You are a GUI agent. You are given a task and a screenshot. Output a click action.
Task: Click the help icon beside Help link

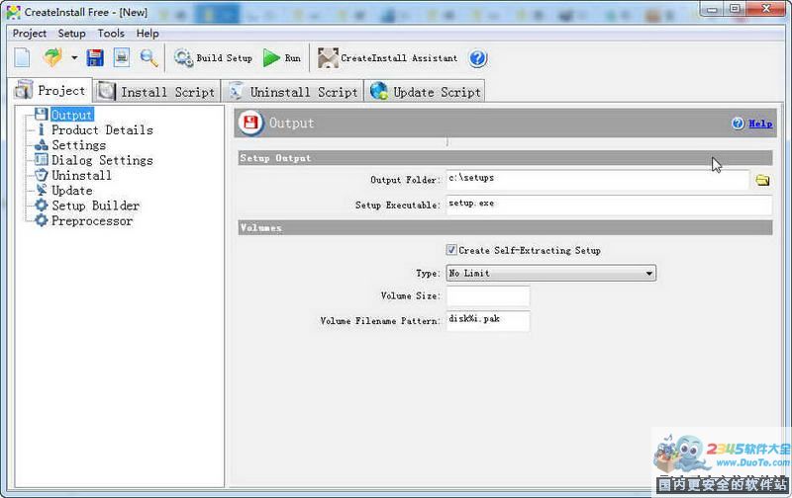point(738,124)
